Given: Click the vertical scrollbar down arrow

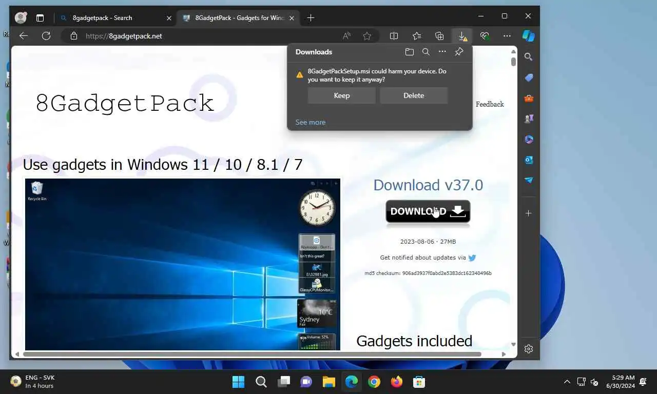Looking at the screenshot, I should pyautogui.click(x=513, y=345).
